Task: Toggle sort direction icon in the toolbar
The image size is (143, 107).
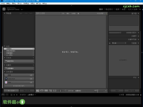Action: coord(66,91)
